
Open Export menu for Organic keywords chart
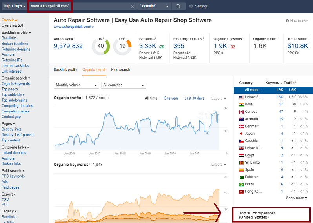pyautogui.click(x=218, y=165)
